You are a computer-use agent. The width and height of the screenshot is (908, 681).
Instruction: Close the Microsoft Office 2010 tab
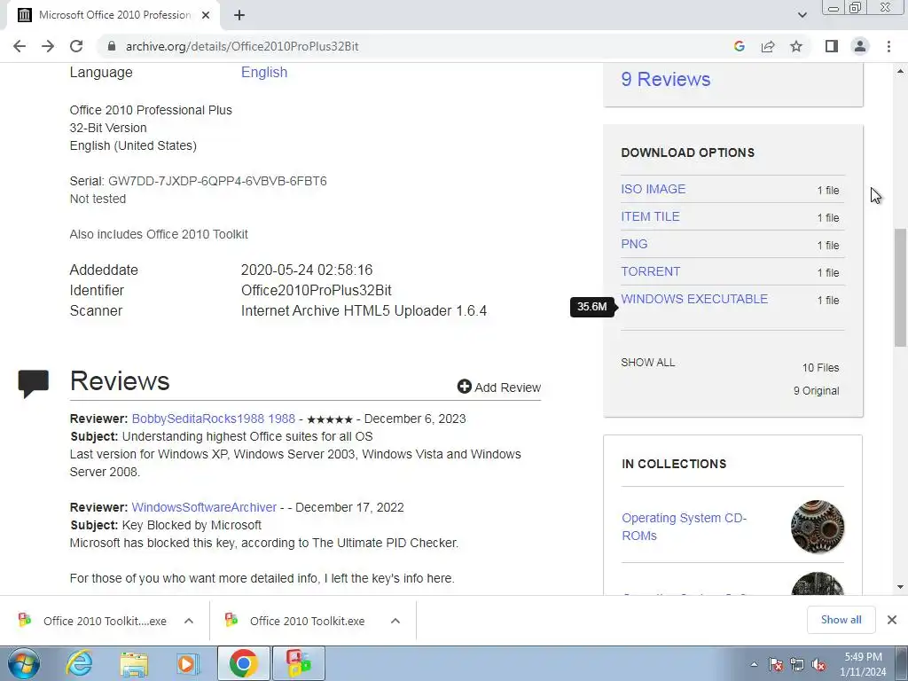[206, 15]
